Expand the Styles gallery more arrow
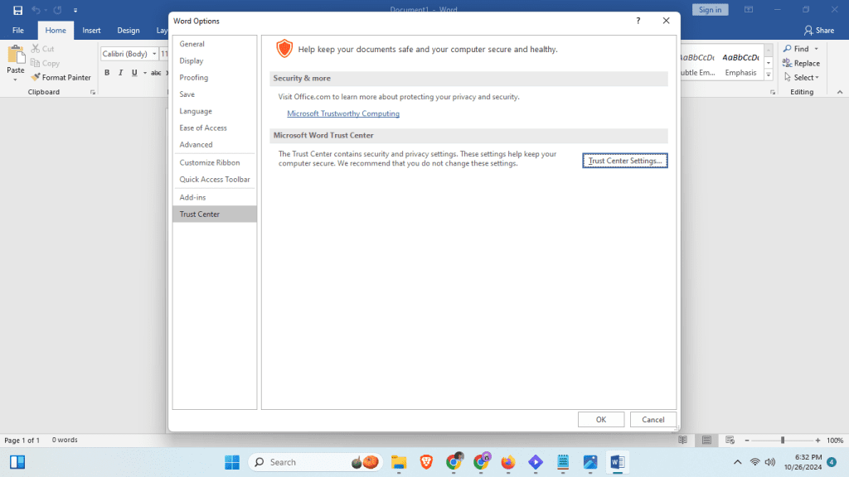849x477 pixels. point(769,75)
